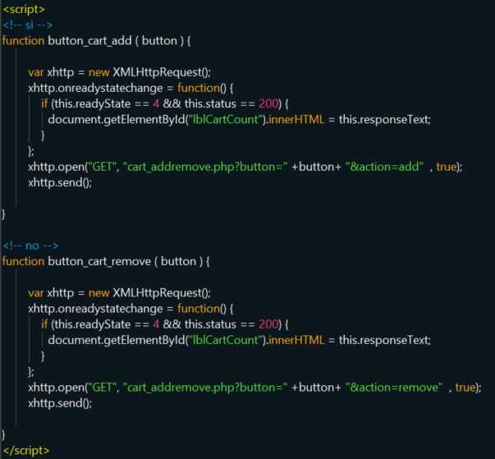Viewport: 495px width, 459px height.
Task: Click "cart_addremove.php?button=" on the action=remove line
Action: pos(205,388)
